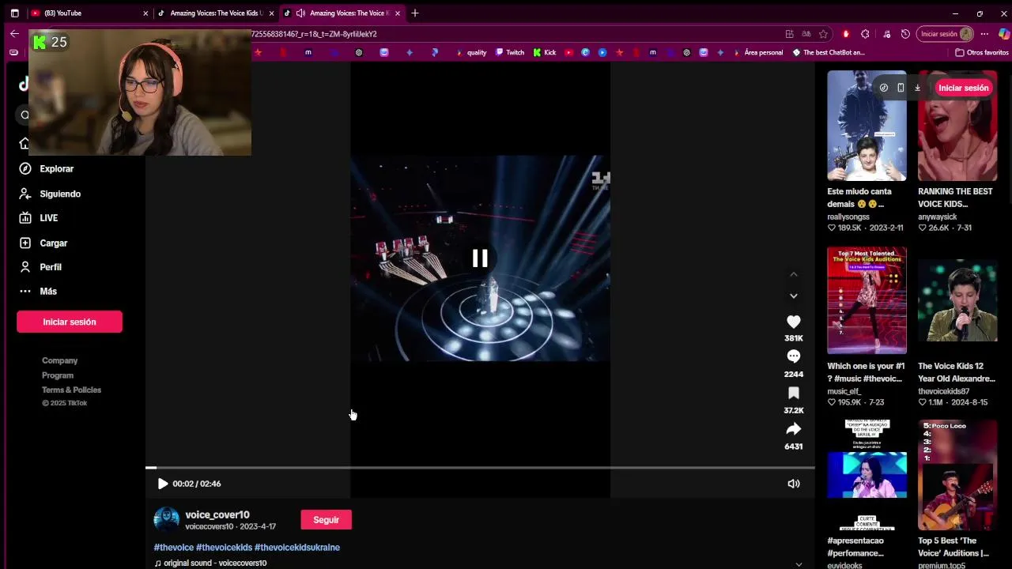The height and width of the screenshot is (569, 1012).
Task: Open the browser extensions puzzle icon
Action: pos(865,34)
